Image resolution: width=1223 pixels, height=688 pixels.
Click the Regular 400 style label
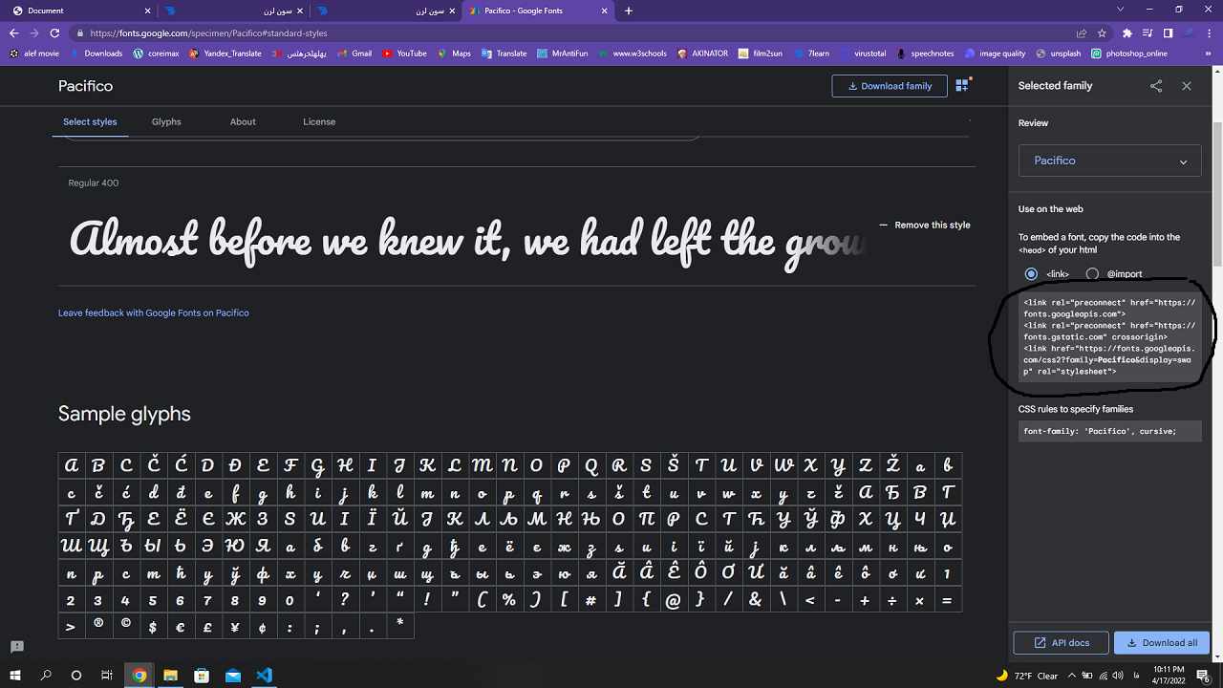(94, 183)
